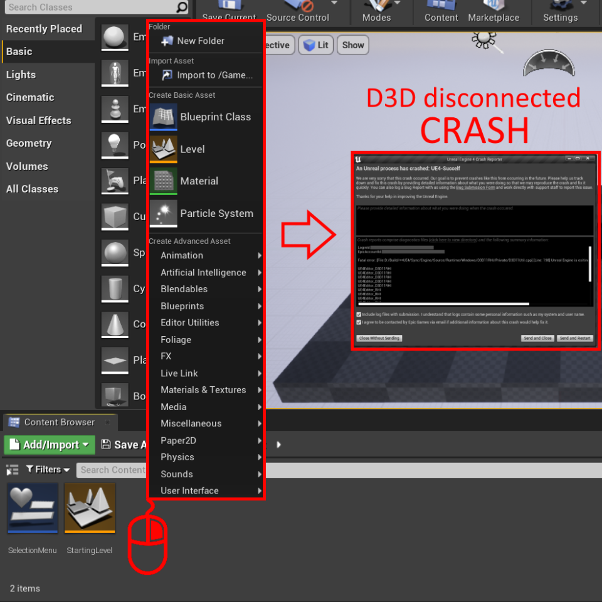
Task: Expand the Artificial Intelligence submenu
Action: coord(206,273)
